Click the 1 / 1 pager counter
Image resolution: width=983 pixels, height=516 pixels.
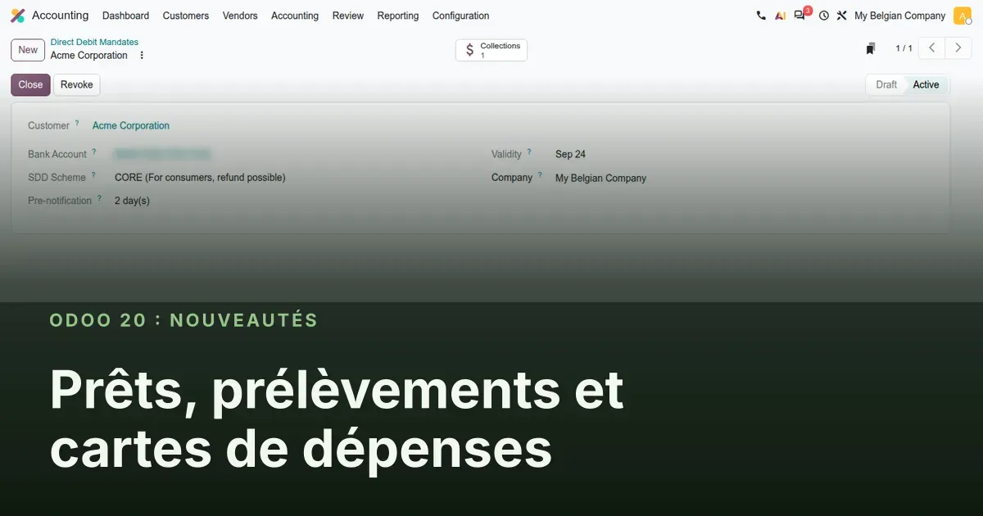coord(904,48)
